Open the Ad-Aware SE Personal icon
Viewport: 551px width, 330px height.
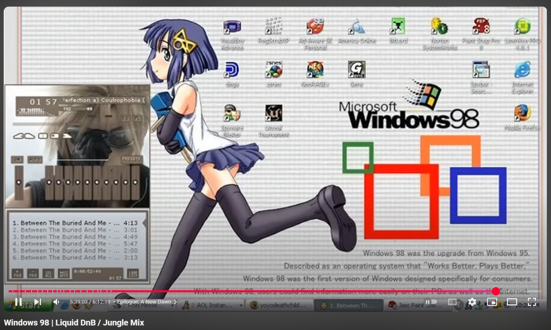316,33
